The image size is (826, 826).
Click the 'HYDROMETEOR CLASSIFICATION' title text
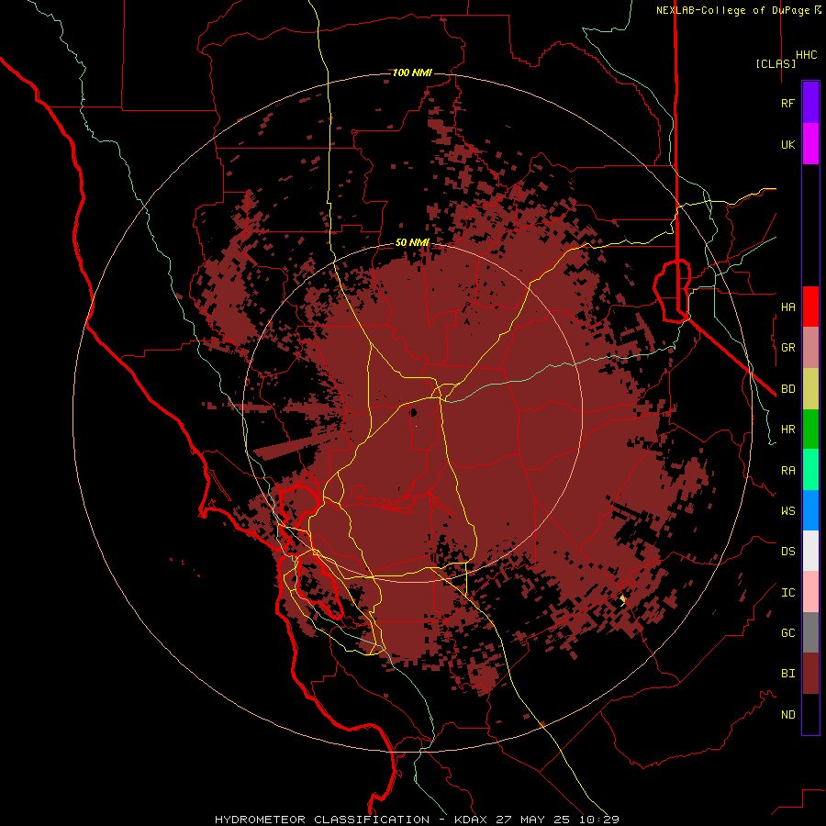[322, 820]
